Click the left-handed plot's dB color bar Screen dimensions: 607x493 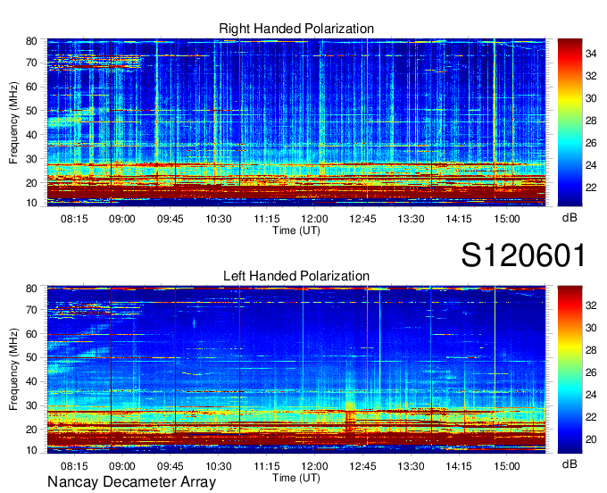click(570, 370)
